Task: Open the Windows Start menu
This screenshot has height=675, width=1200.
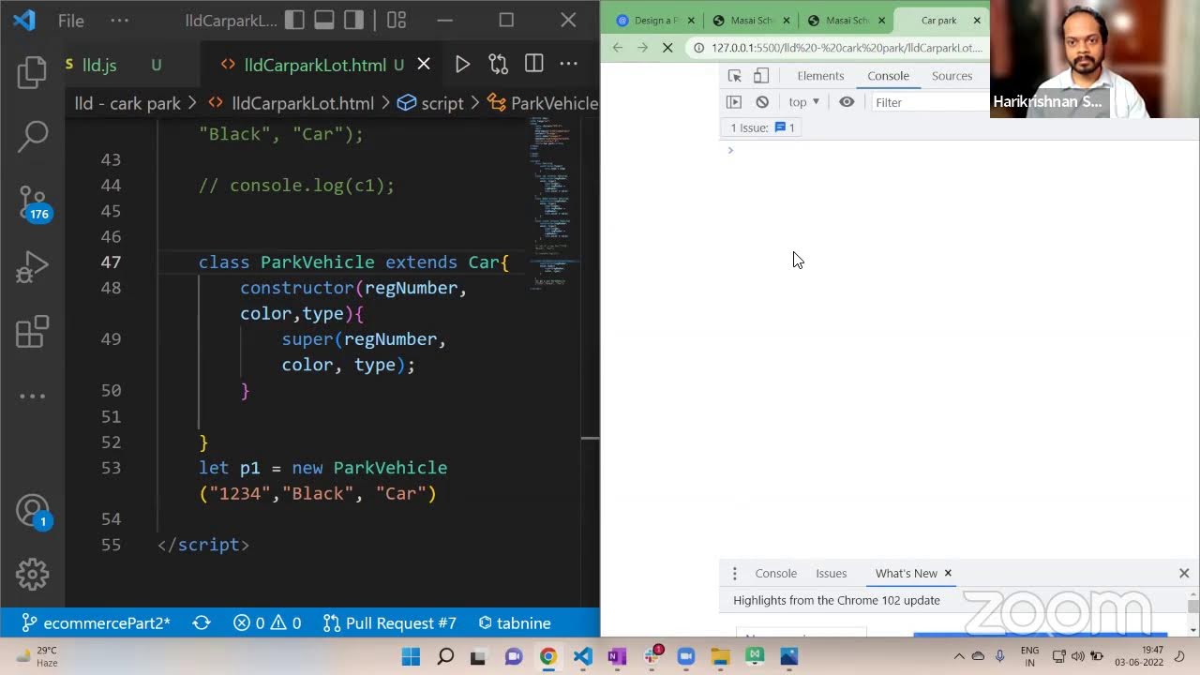Action: click(x=411, y=656)
